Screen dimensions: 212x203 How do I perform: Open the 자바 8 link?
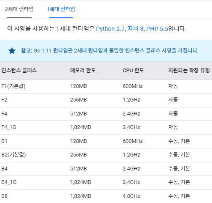(x=135, y=29)
